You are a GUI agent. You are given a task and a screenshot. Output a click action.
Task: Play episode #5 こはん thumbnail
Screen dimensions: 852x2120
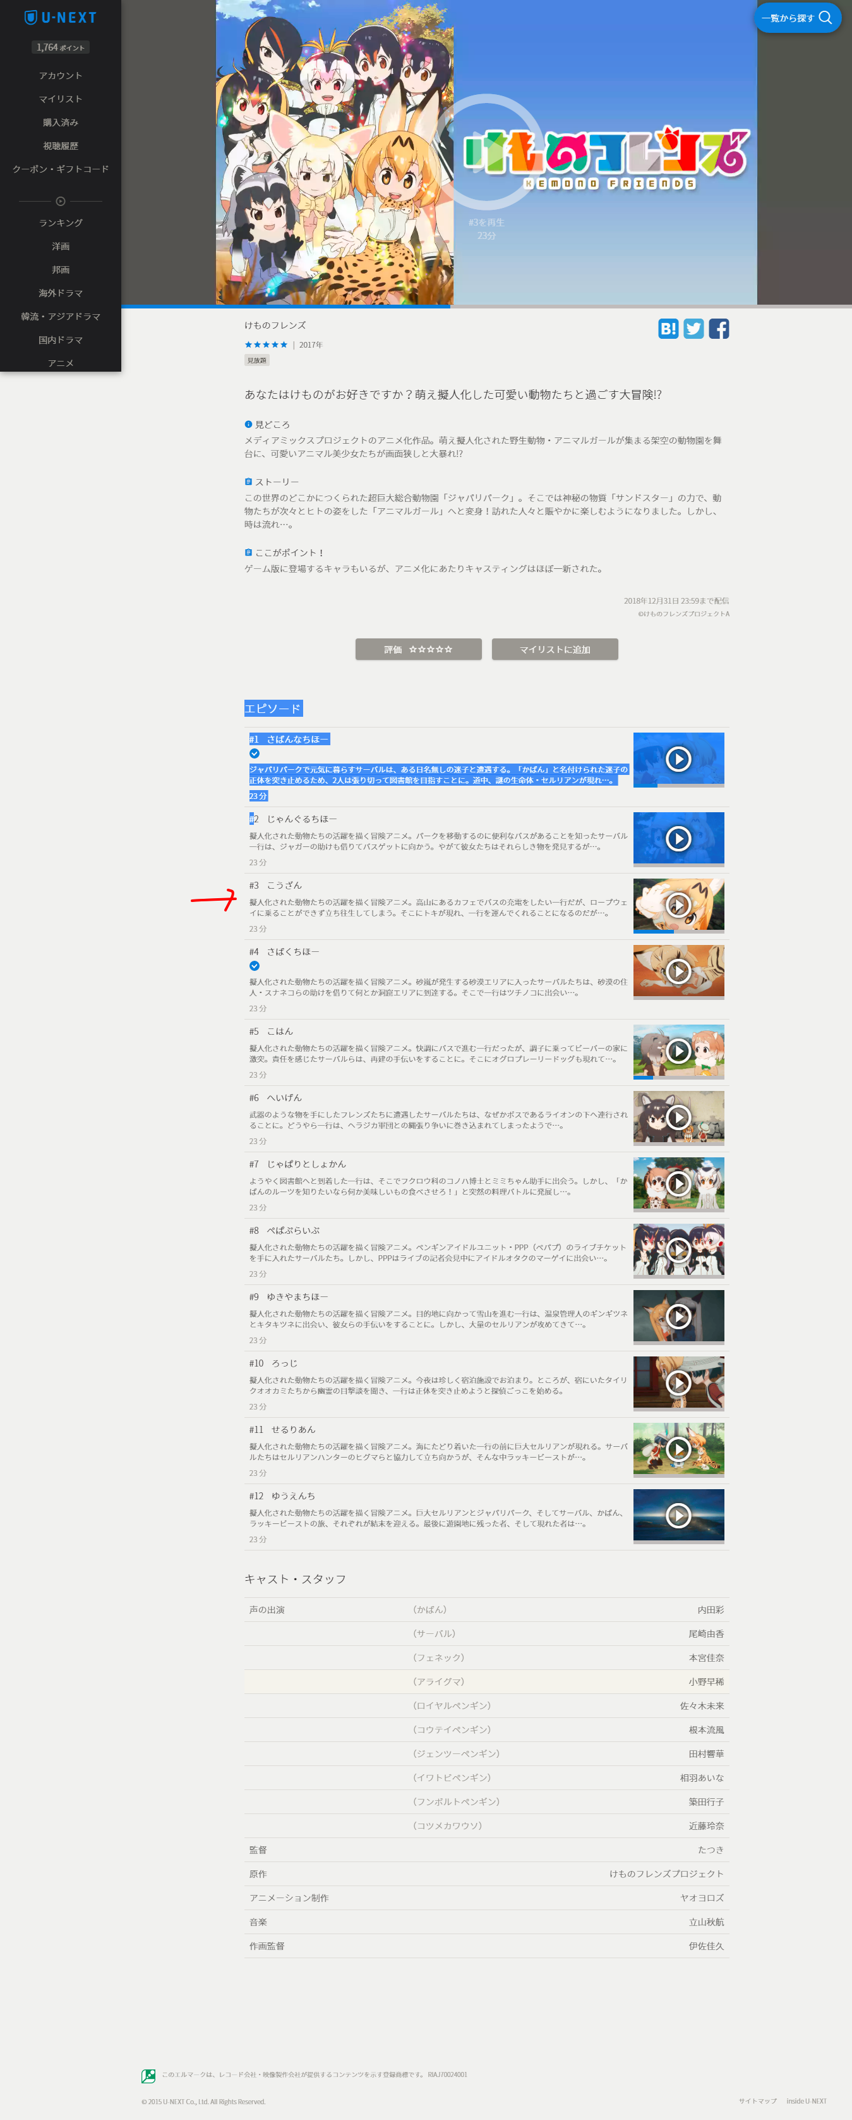pos(678,1051)
